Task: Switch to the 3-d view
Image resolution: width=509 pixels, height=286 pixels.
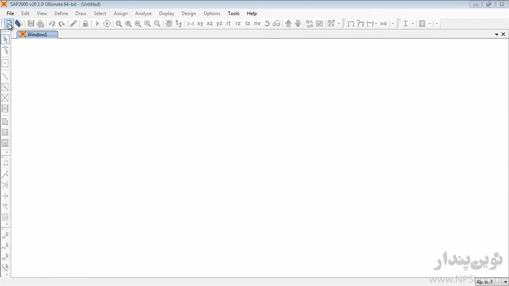Action: 190,24
